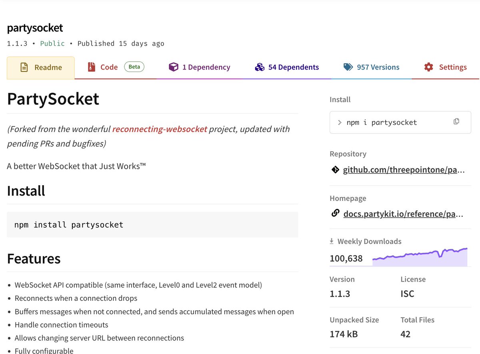The height and width of the screenshot is (354, 480).
Task: Open the Settings gear icon
Action: [428, 67]
